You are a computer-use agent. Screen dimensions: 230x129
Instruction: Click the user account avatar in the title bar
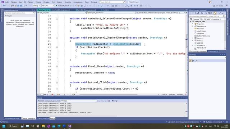pos(210,2)
